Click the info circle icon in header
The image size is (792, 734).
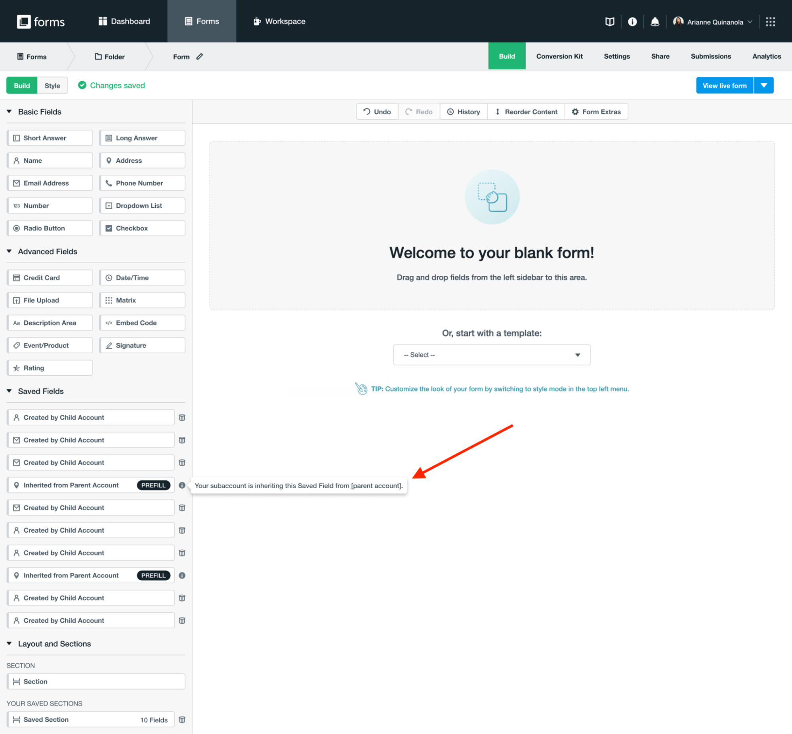click(632, 22)
